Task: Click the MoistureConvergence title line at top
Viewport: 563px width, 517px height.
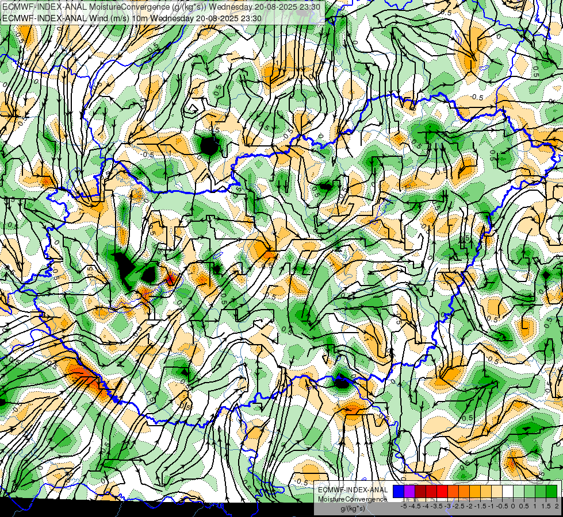Action: pos(162,6)
